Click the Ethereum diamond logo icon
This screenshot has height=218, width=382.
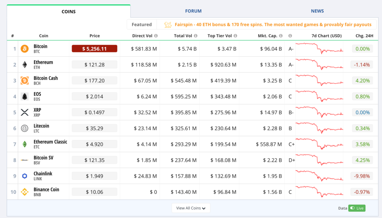tap(25, 65)
